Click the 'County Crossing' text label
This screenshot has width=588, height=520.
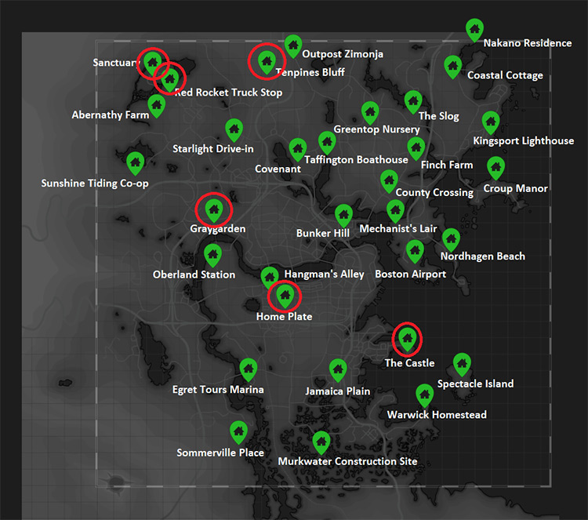tap(434, 192)
